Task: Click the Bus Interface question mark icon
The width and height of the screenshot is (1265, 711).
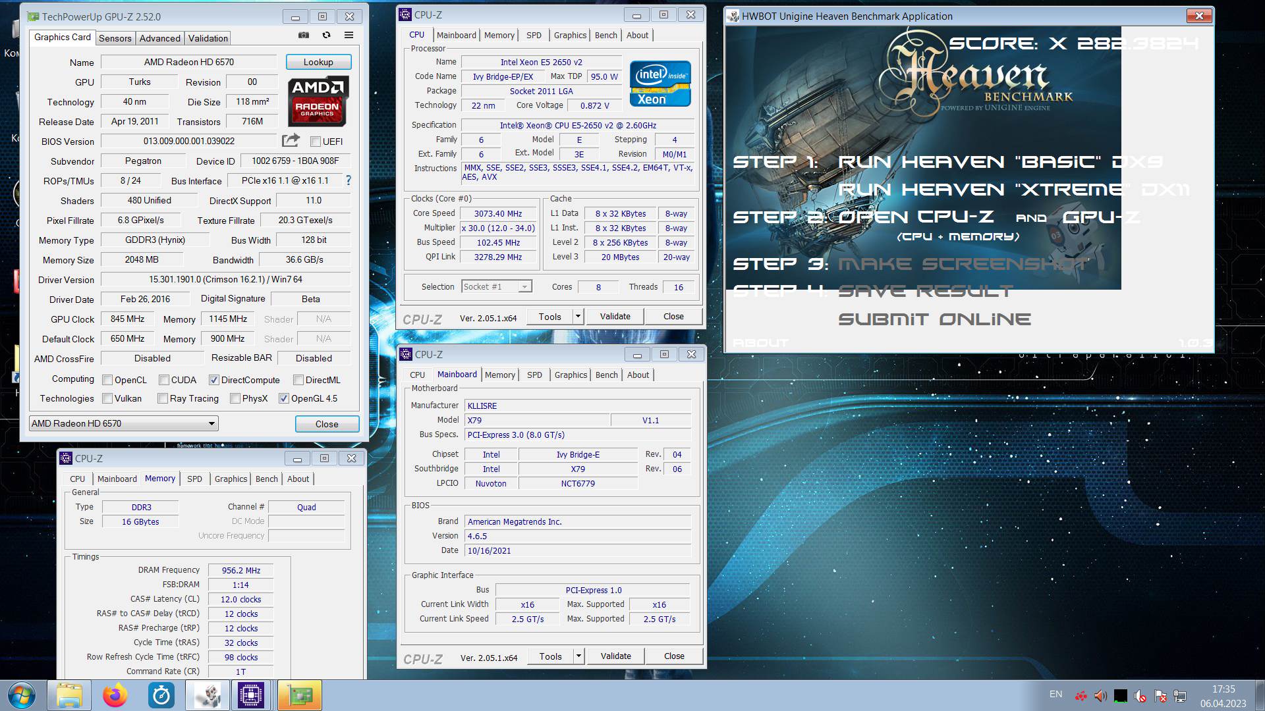Action: (x=349, y=180)
